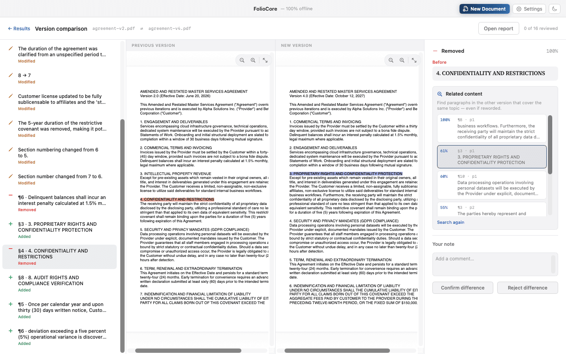Click the Open report button
The height and width of the screenshot is (354, 566).
click(498, 28)
